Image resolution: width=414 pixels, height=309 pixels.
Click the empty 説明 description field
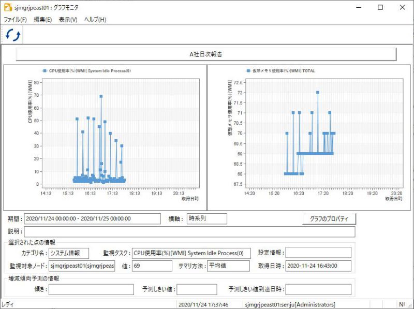(189, 231)
